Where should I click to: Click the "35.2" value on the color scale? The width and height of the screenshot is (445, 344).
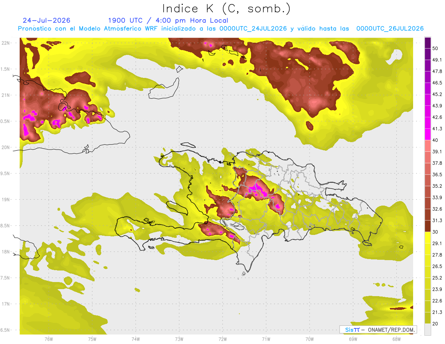(437, 186)
